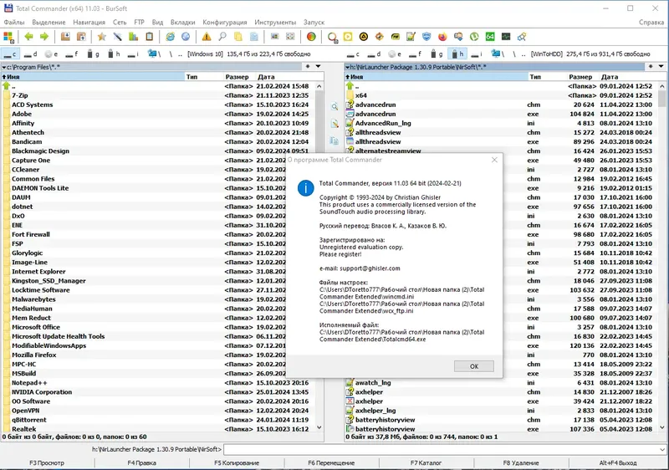
Task: Open directory history dropdown of left panel
Action: point(318,67)
